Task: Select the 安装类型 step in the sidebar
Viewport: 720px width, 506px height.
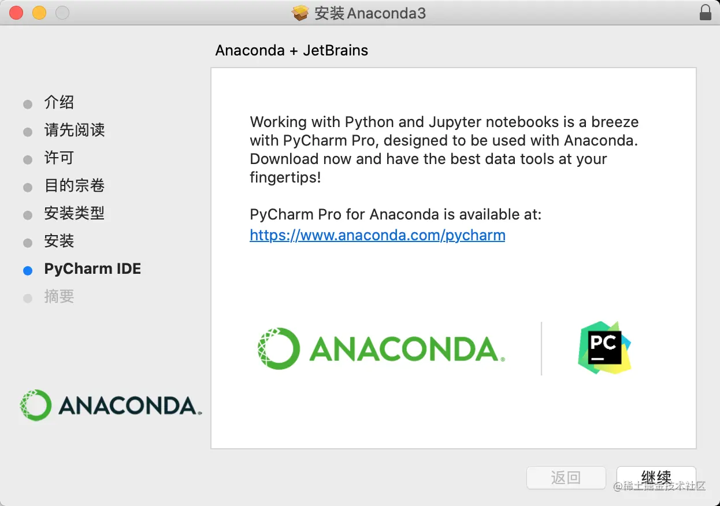Action: (x=75, y=213)
